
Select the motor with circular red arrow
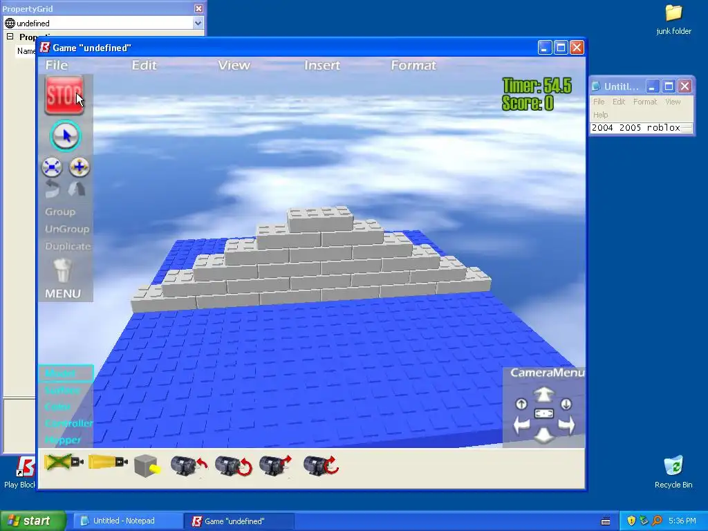click(x=233, y=465)
